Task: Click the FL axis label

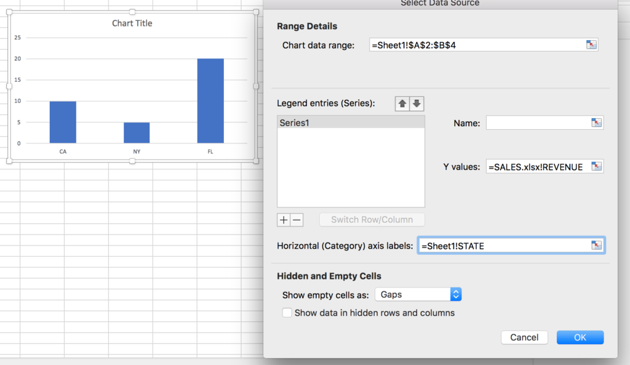Action: pyautogui.click(x=210, y=151)
